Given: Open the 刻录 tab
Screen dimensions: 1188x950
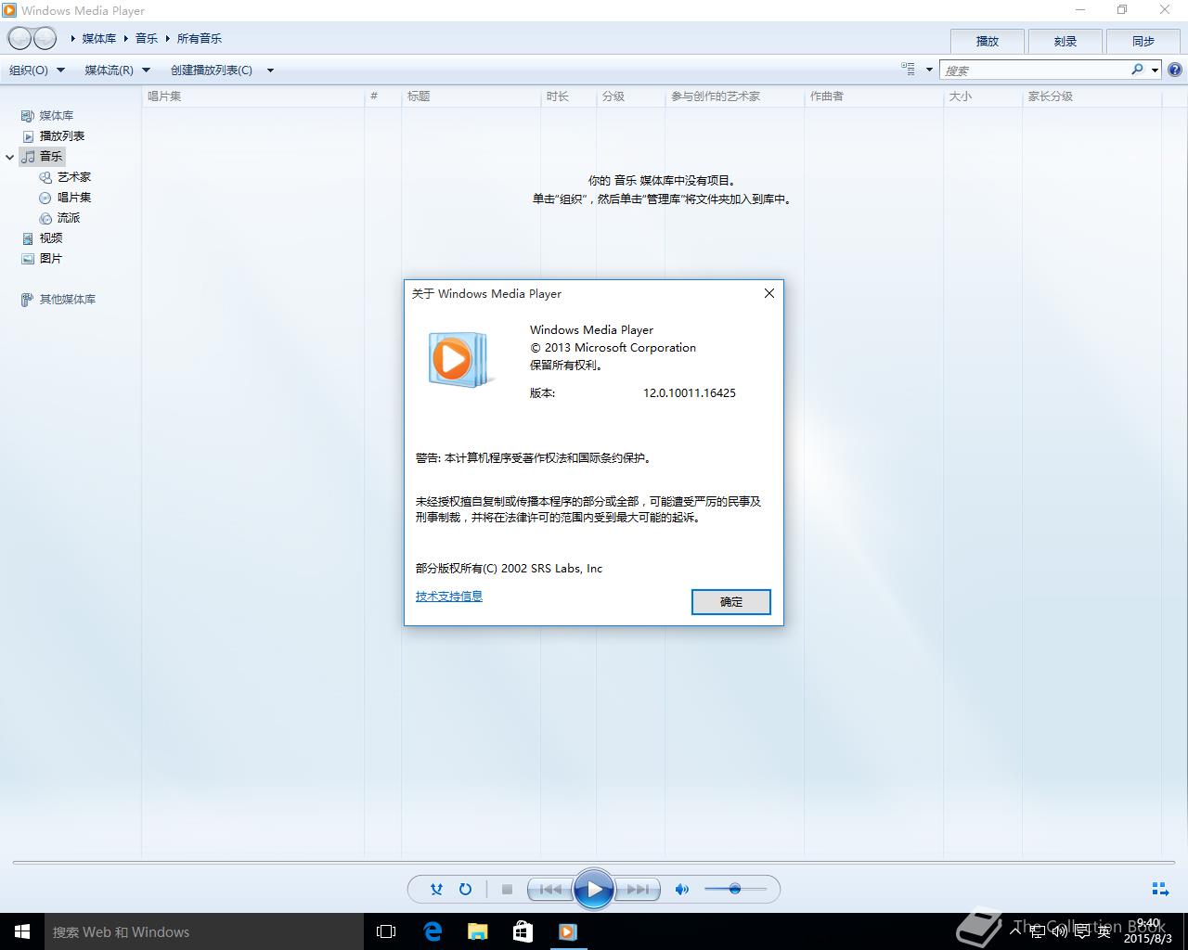Looking at the screenshot, I should [x=1065, y=41].
